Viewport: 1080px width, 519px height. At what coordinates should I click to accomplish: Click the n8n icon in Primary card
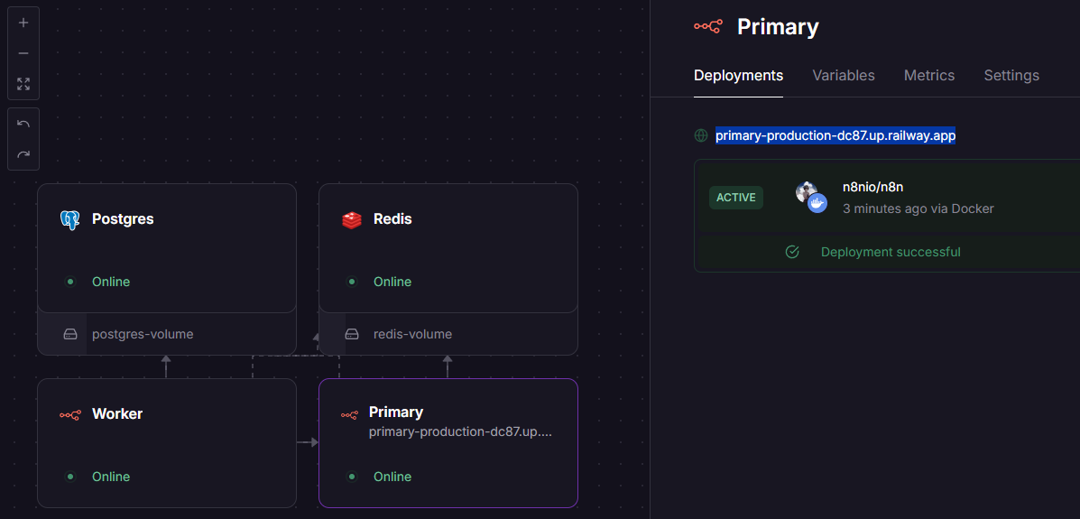(350, 415)
